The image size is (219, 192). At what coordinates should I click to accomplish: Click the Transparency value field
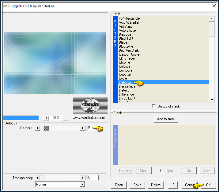pyautogui.click(x=93, y=178)
